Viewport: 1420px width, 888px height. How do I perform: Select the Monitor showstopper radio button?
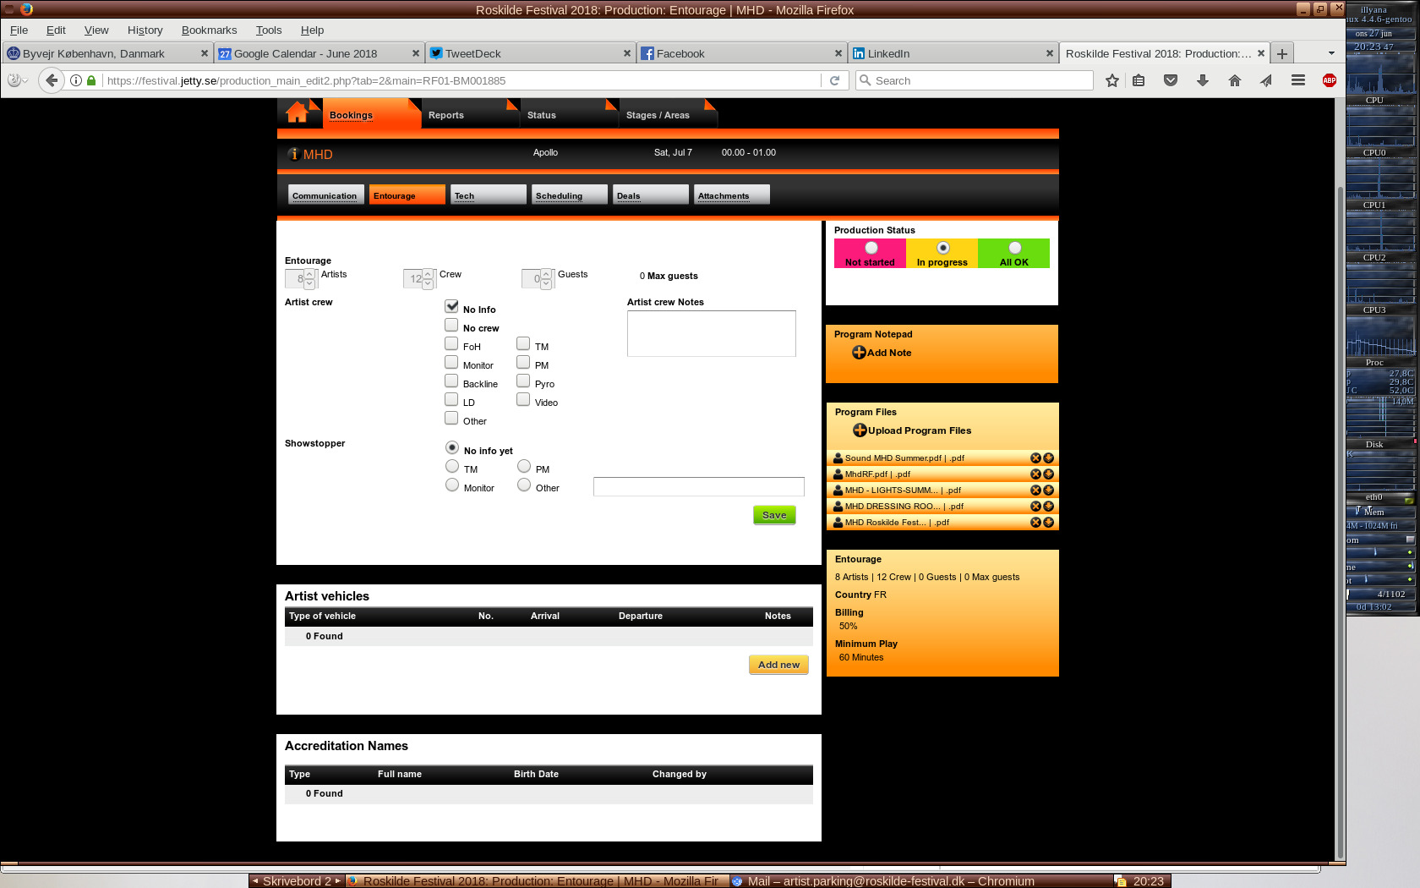(x=452, y=485)
